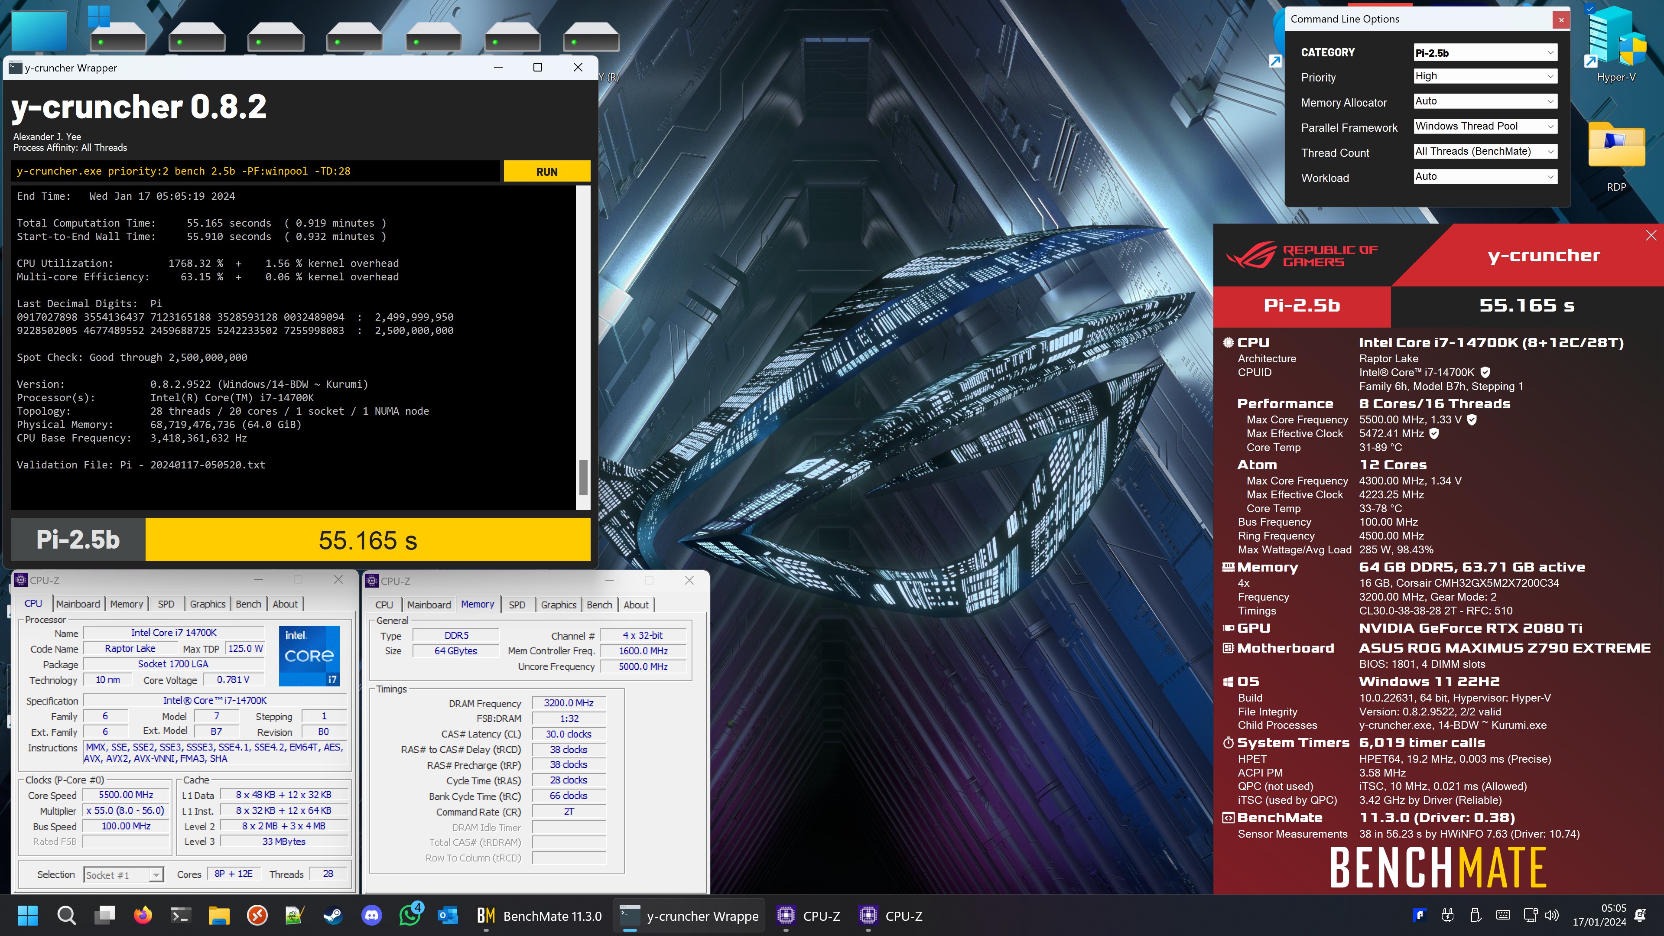The image size is (1664, 936).
Task: Click the power plug tray icon
Action: point(1448,915)
